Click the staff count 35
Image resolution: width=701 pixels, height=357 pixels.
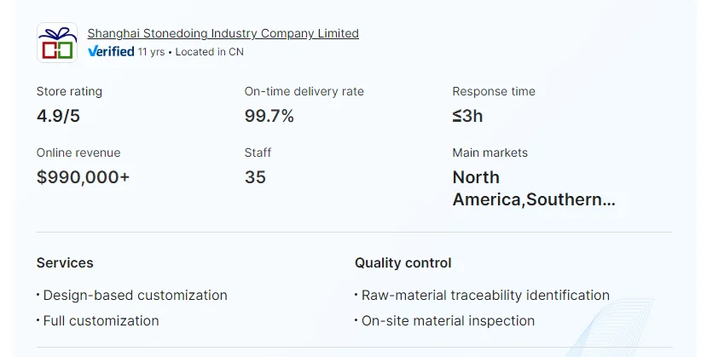(x=255, y=177)
